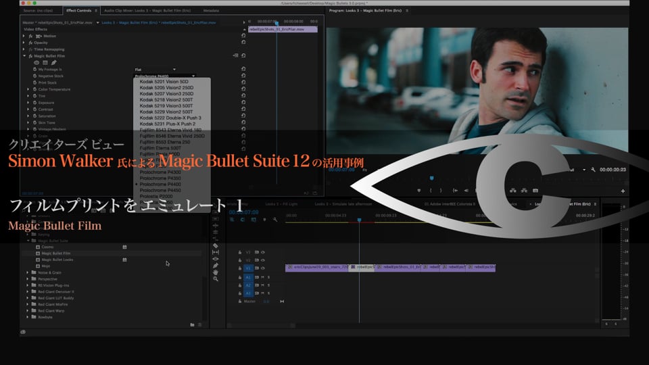
Task: Open the My Footage Is Flat dropdown
Action: click(155, 70)
